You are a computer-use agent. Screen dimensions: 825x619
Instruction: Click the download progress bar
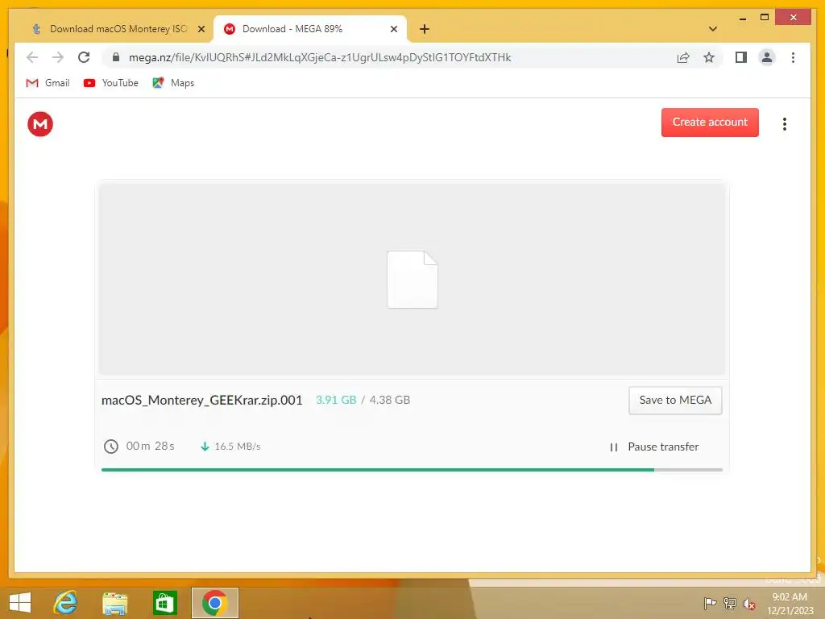pos(412,470)
